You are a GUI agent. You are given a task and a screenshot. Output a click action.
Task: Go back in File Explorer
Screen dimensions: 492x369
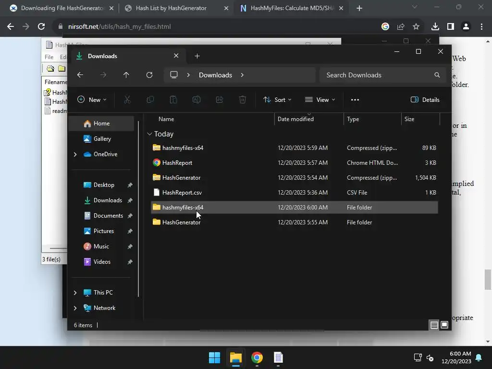coord(80,75)
